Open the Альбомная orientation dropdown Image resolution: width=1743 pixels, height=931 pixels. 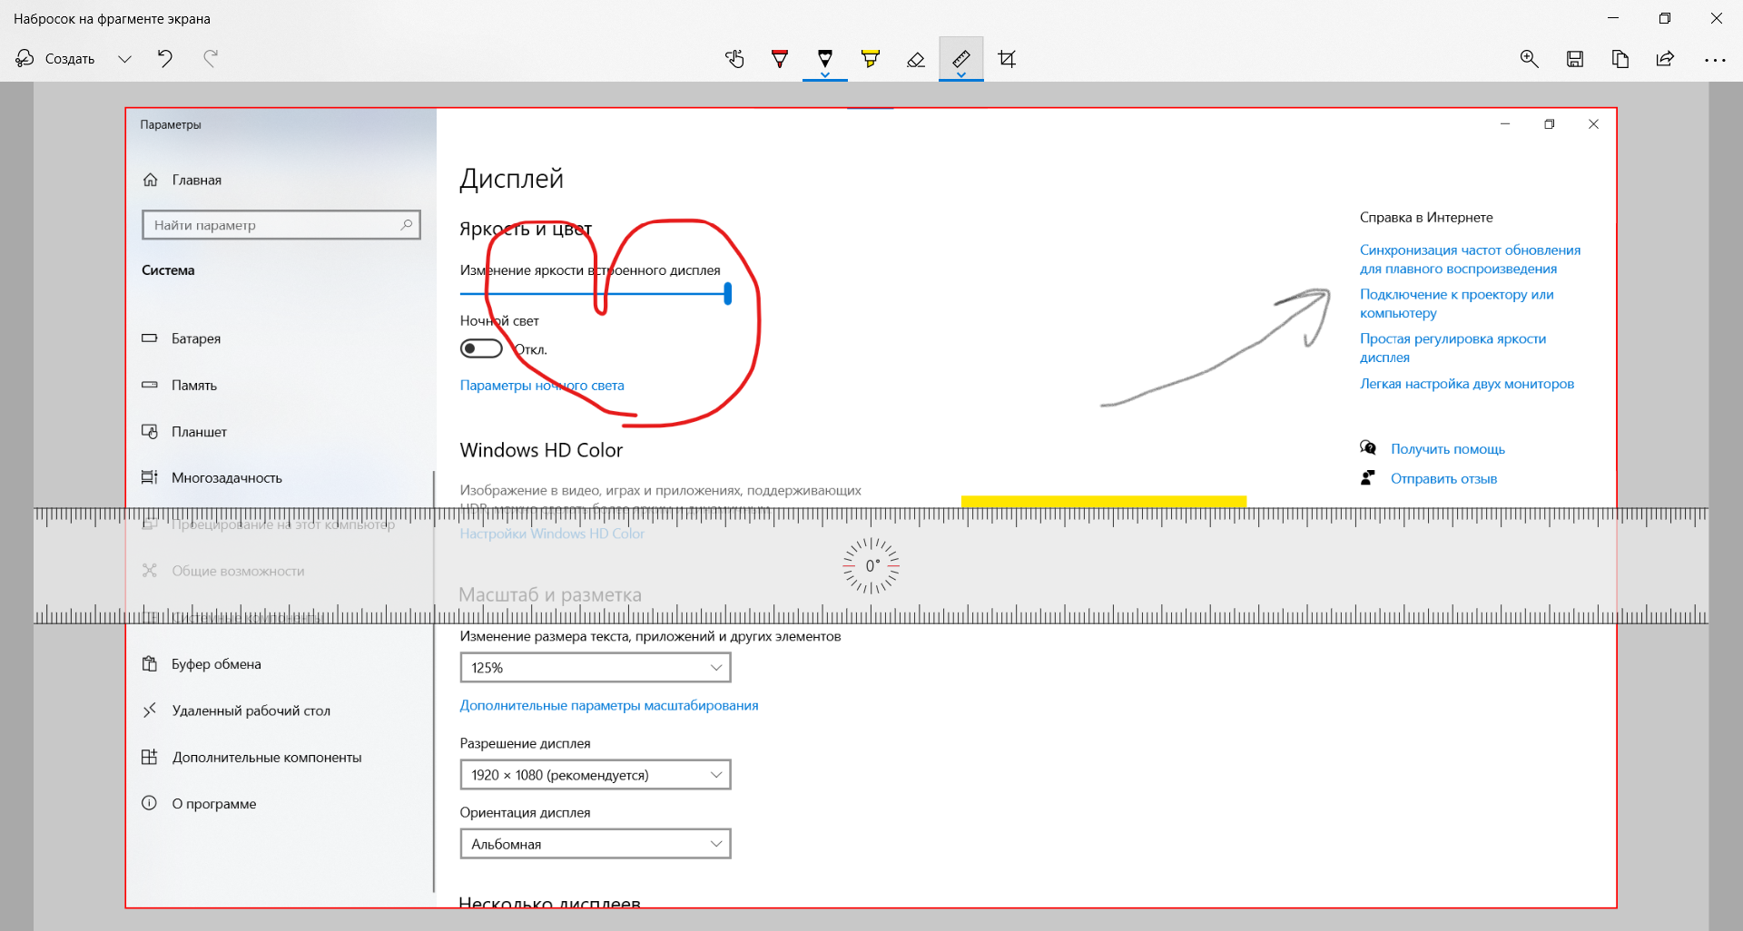point(596,844)
